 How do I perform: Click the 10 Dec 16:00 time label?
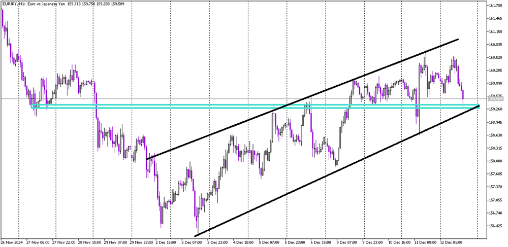(399, 242)
